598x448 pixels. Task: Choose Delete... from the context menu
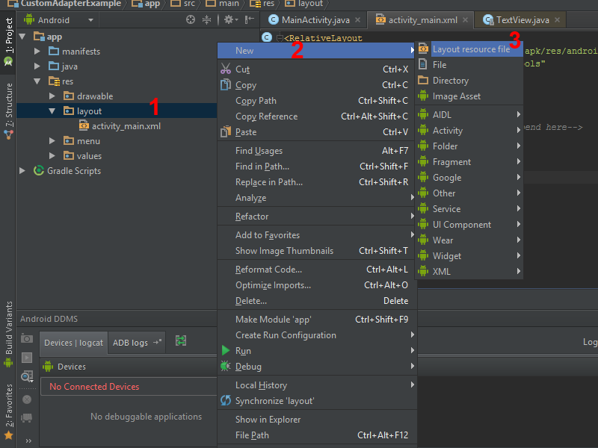click(316, 301)
